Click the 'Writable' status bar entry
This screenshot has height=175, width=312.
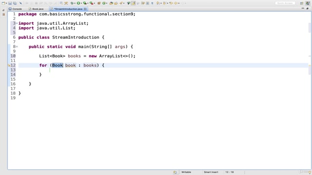(x=186, y=172)
